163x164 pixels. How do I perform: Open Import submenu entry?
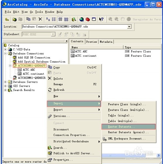coord(74,104)
